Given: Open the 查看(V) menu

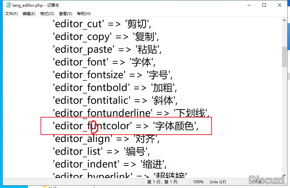Looking at the screenshot, I should [x=65, y=14].
